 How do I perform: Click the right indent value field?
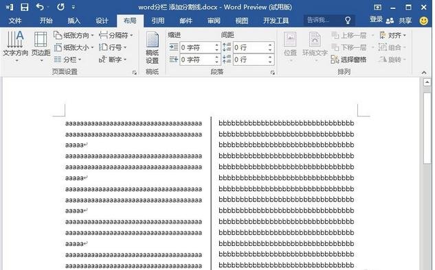coord(197,60)
